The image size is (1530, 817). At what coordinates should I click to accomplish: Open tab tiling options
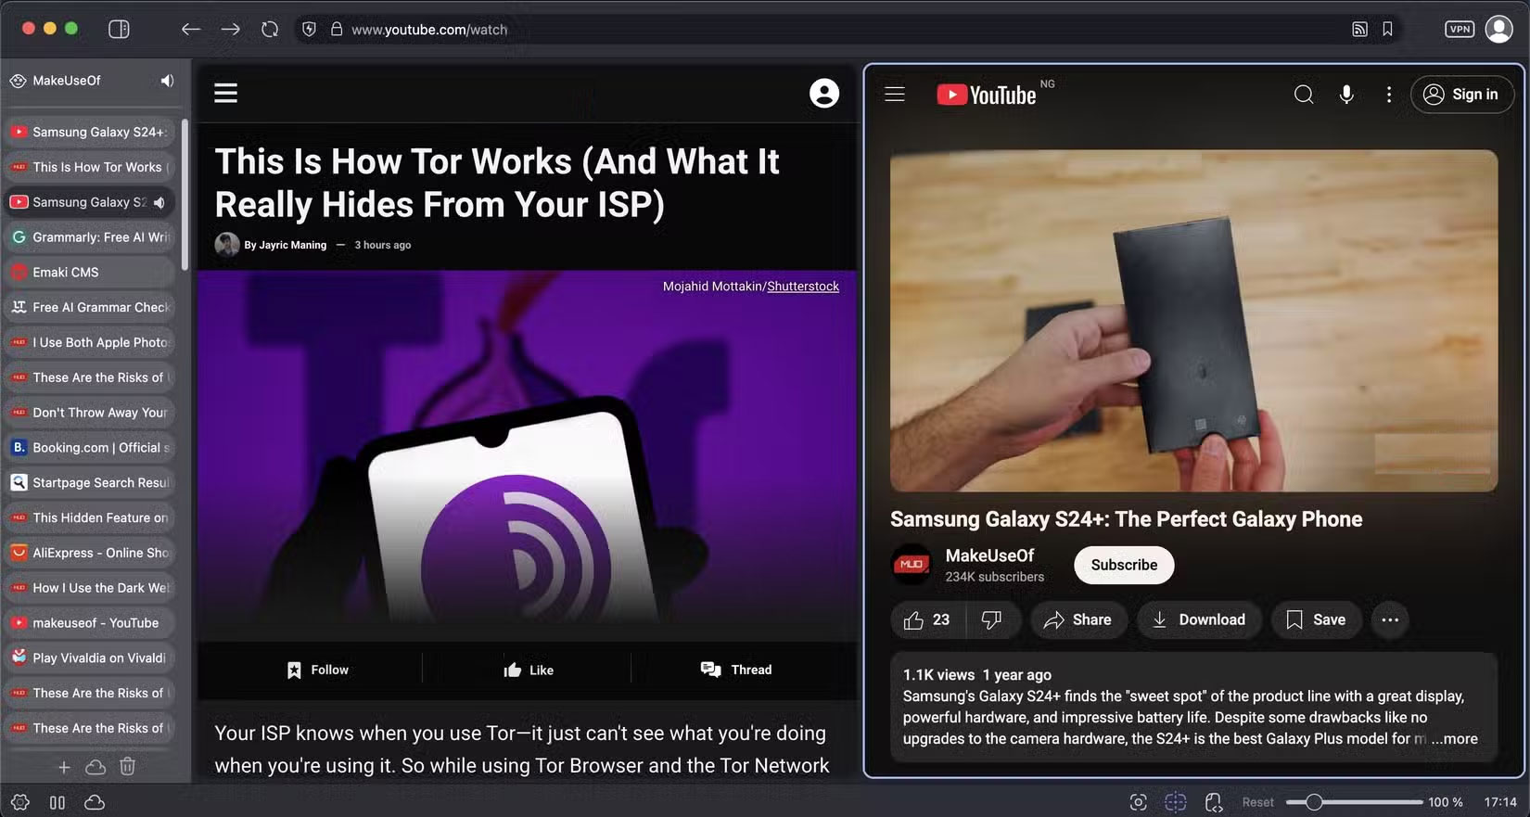click(1175, 802)
